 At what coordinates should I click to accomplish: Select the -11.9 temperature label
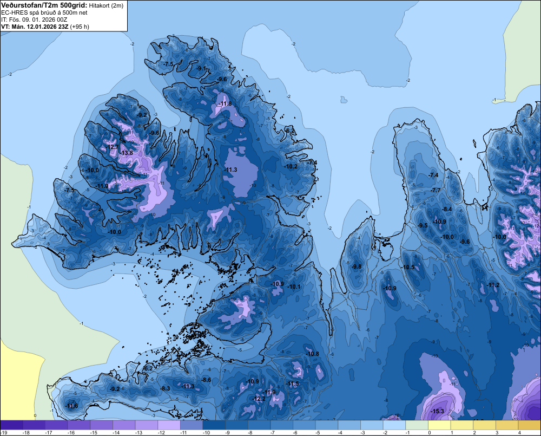[x=269, y=392]
